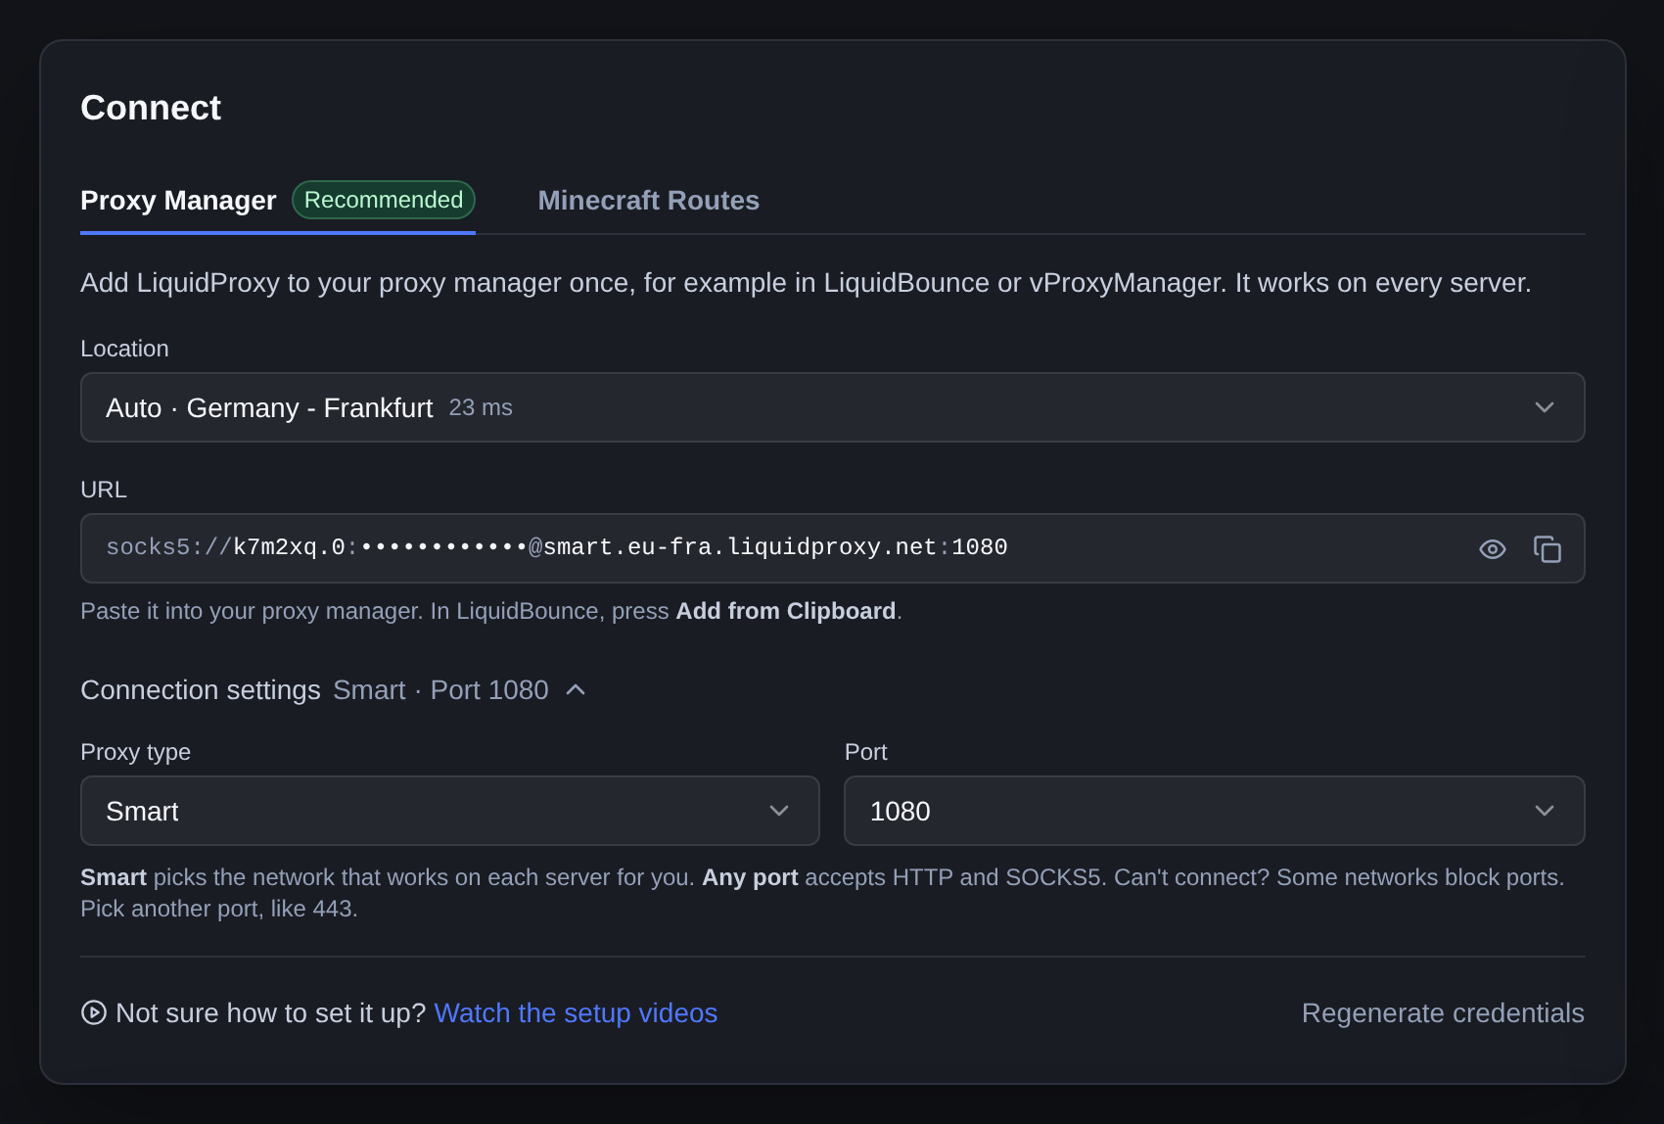This screenshot has width=1664, height=1124.
Task: Open the Proxy type dropdown showing Smart
Action: pyautogui.click(x=449, y=811)
